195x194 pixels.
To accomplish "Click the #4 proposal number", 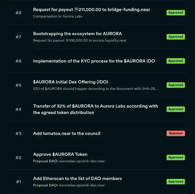I will pyautogui.click(x=18, y=109).
